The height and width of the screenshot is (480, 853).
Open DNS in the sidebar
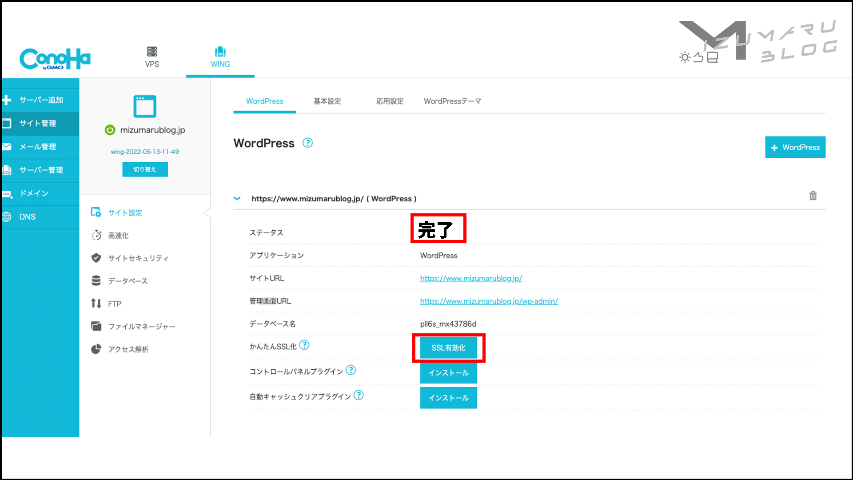coord(40,217)
